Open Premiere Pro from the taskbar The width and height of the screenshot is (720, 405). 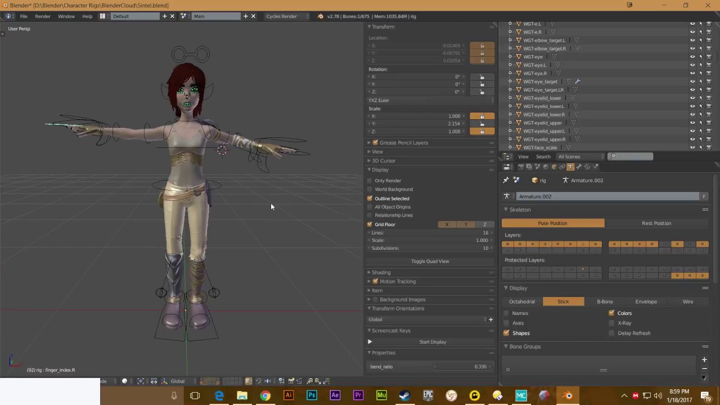coord(358,395)
